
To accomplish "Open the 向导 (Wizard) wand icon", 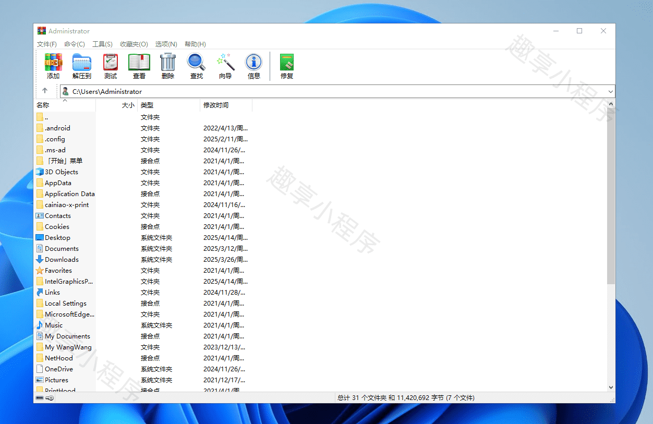I will 225,62.
